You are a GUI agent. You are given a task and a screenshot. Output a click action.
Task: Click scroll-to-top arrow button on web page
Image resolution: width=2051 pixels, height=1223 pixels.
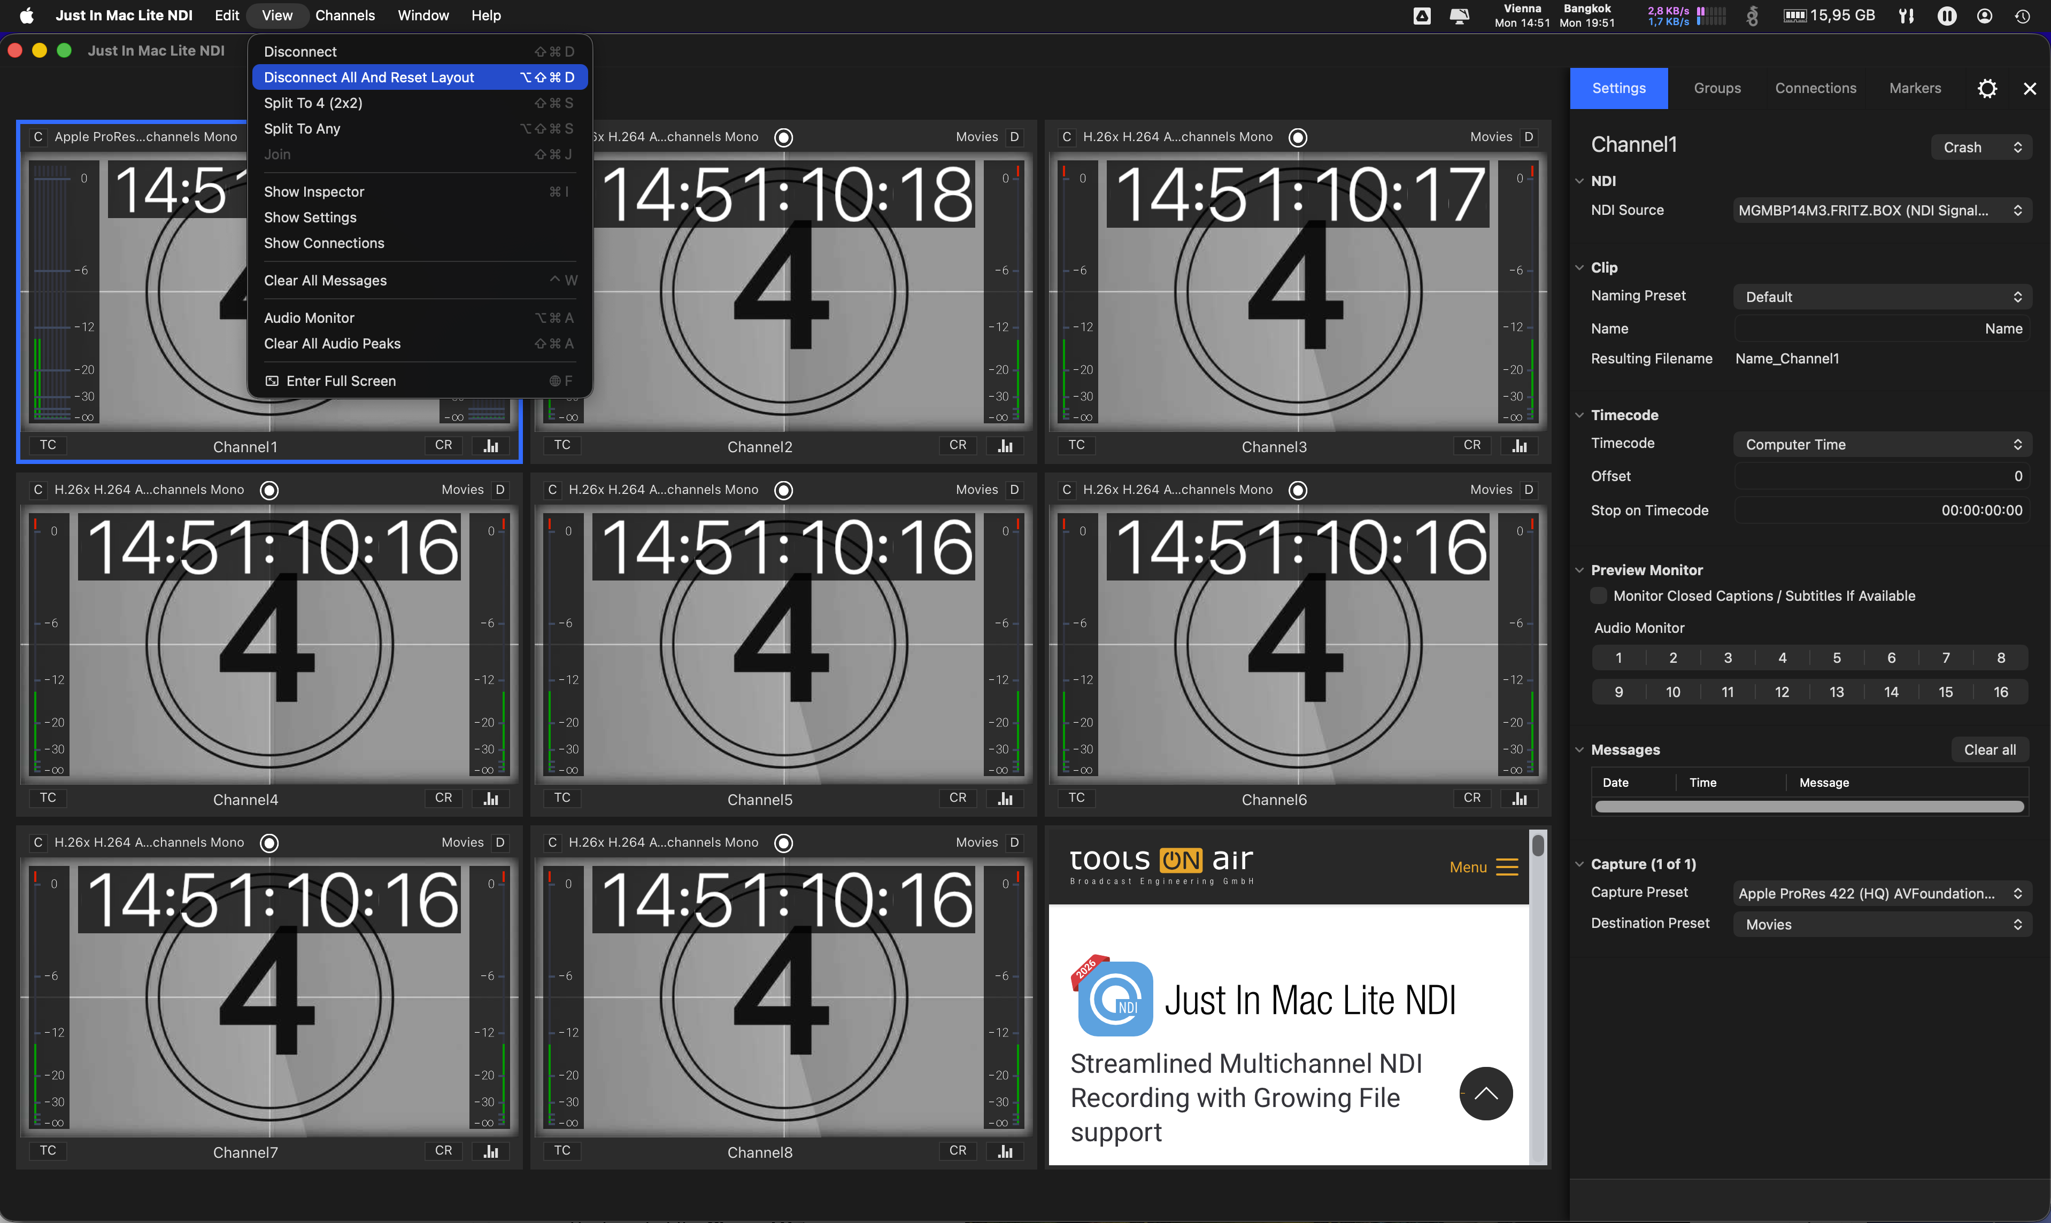pos(1485,1094)
